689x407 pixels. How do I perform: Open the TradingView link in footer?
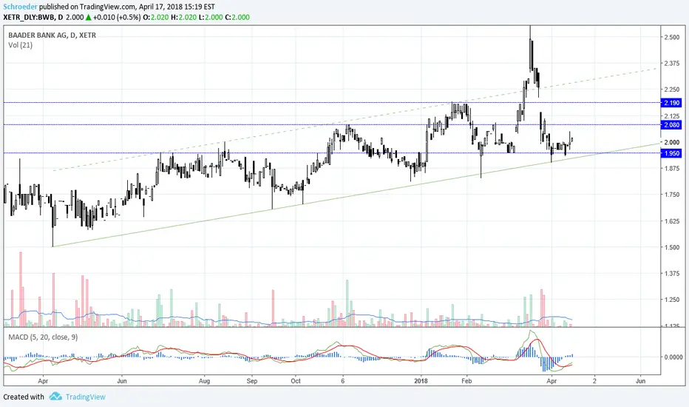click(85, 397)
